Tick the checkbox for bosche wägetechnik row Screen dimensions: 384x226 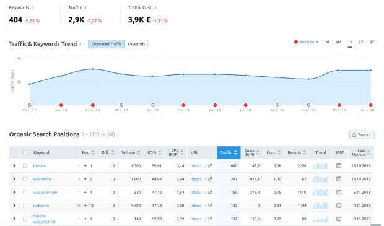[25, 219]
